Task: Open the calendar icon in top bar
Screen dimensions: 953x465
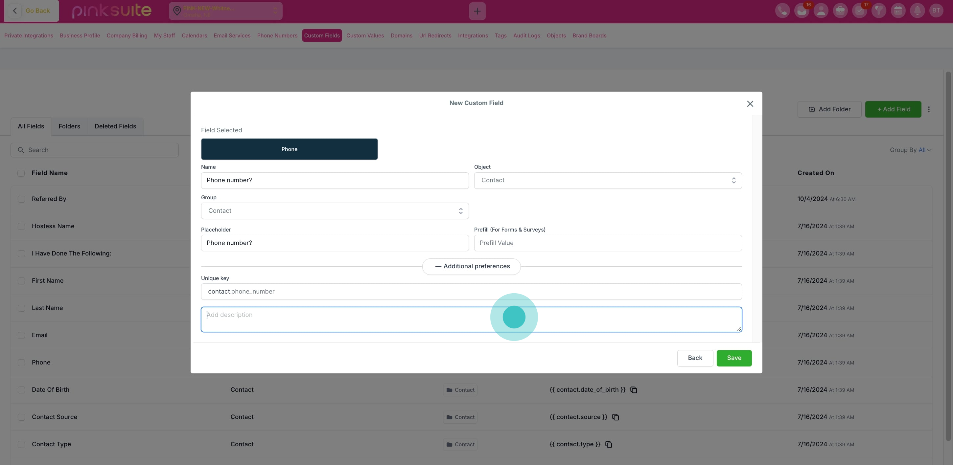Action: (897, 11)
